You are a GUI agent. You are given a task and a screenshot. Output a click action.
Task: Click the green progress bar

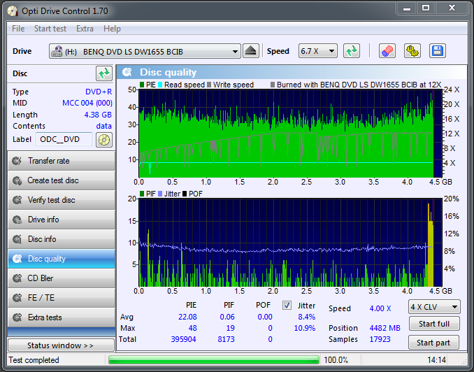213,360
